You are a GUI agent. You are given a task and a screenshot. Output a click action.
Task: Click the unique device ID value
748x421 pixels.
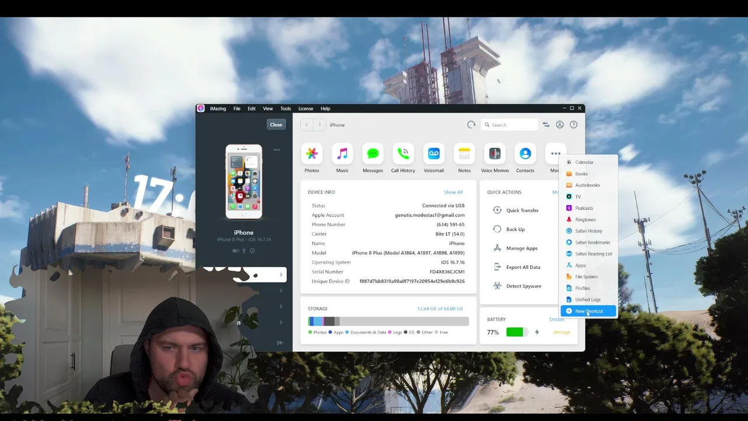point(412,281)
